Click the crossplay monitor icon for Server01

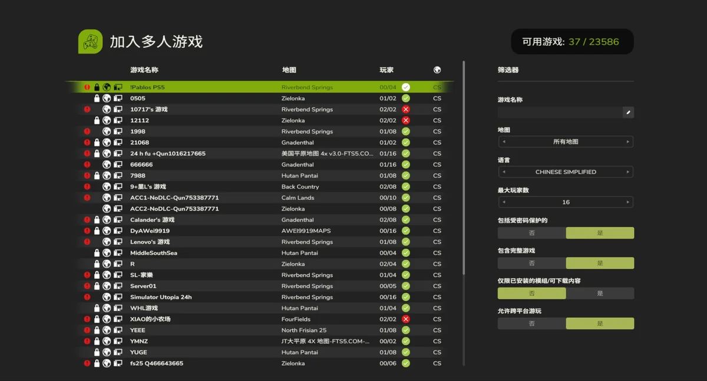tap(118, 286)
